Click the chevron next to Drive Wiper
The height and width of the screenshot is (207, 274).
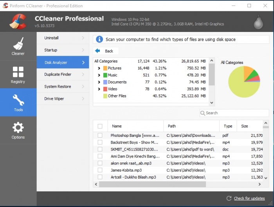pos(83,99)
